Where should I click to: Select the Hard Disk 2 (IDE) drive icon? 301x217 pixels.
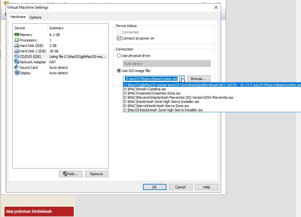tap(17, 51)
